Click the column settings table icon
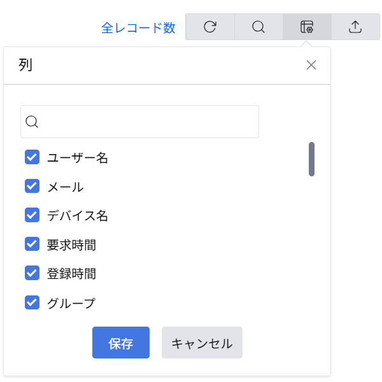The height and width of the screenshot is (382, 382). 307,27
